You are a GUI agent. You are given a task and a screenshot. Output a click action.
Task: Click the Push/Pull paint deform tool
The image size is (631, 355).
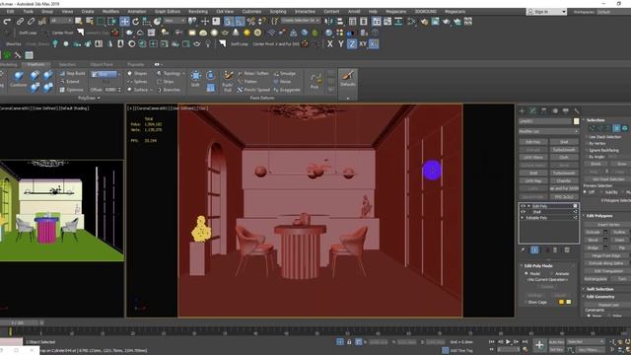click(x=228, y=81)
